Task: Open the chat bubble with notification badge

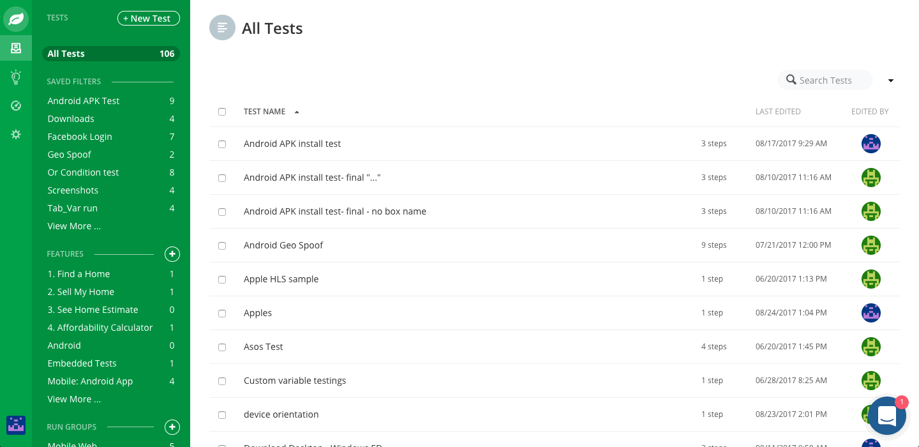Action: click(887, 416)
